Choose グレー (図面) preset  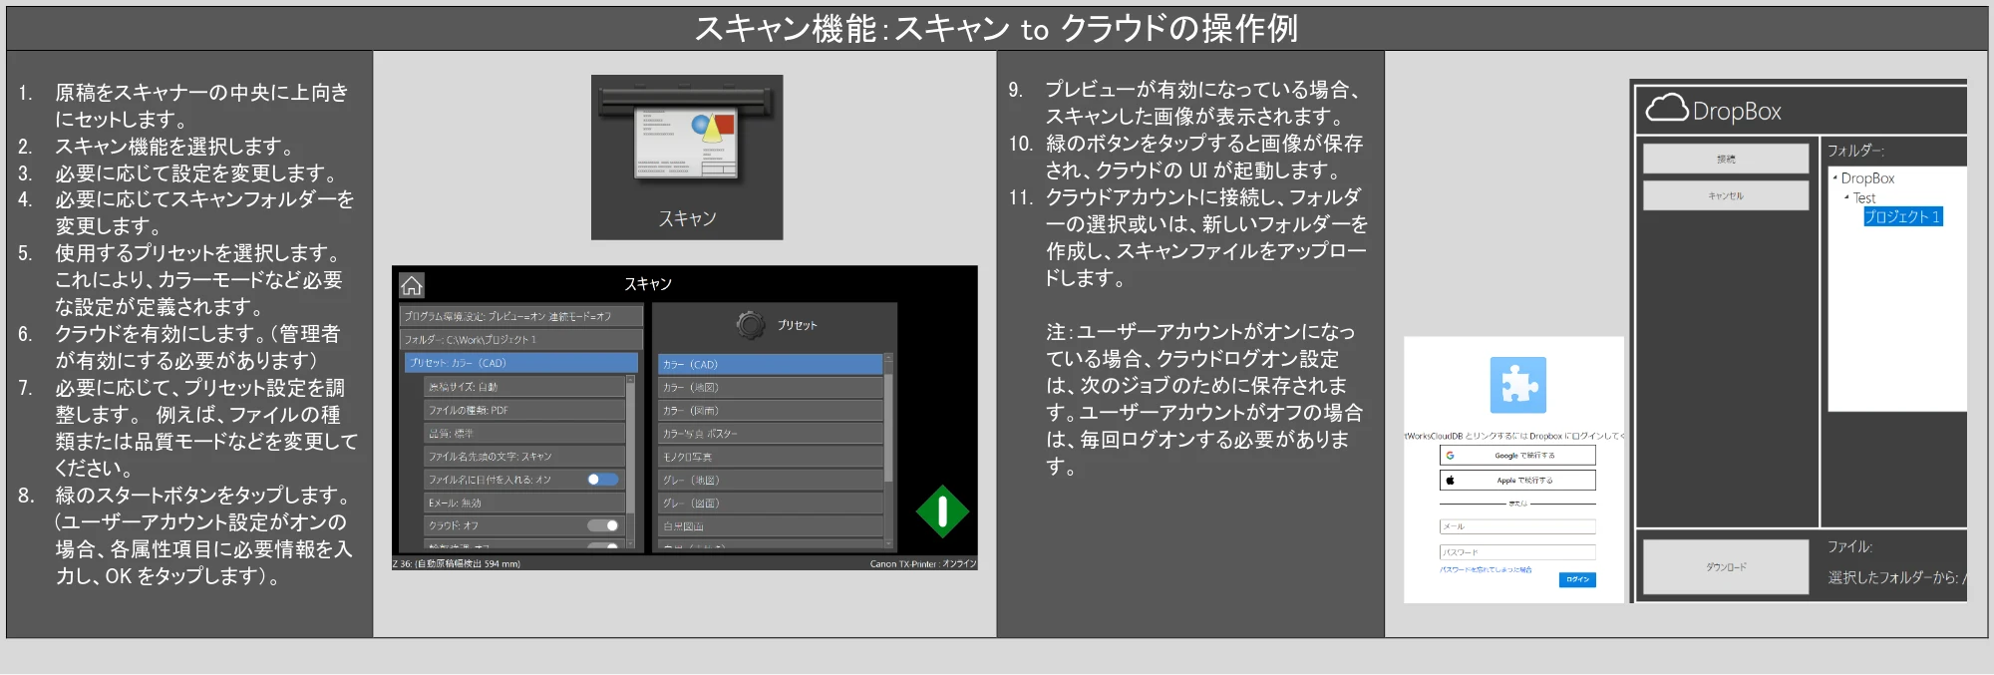[770, 503]
